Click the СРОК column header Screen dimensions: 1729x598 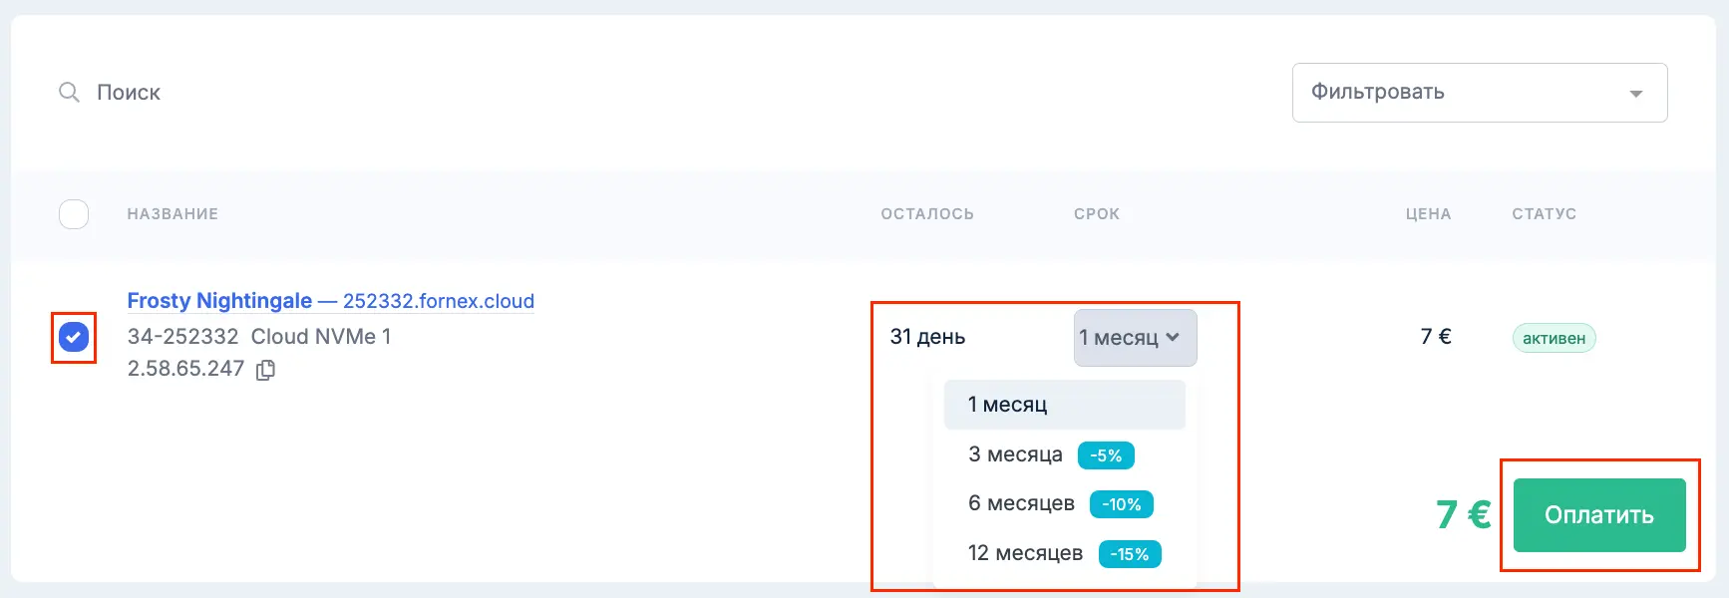point(1097,214)
